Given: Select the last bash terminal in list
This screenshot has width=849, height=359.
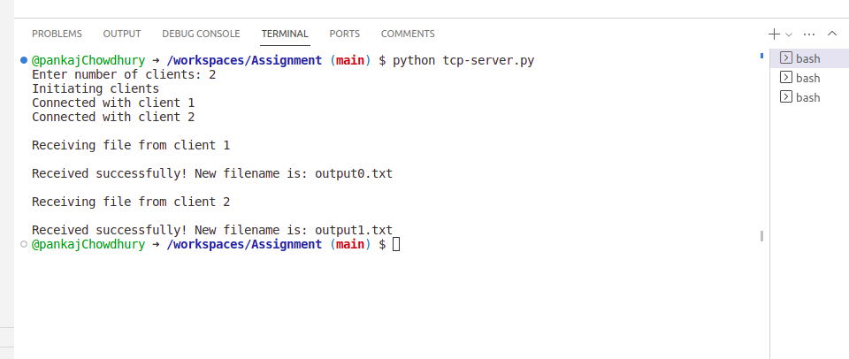Looking at the screenshot, I should pyautogui.click(x=807, y=97).
